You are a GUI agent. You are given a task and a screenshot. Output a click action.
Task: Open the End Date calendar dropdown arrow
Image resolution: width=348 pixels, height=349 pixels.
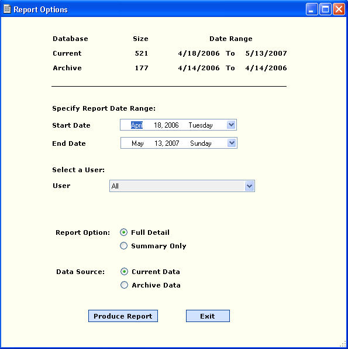tap(232, 143)
